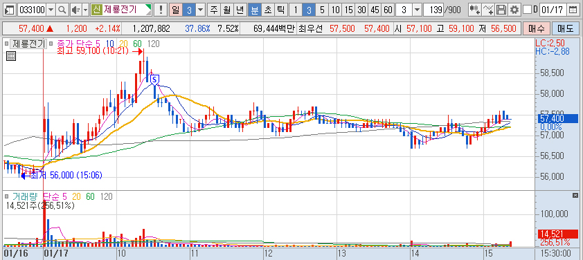Choose the highlighted 3-minute interval button

(x=309, y=10)
